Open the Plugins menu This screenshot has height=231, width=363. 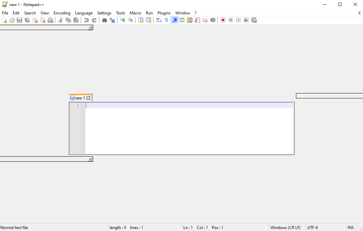164,13
